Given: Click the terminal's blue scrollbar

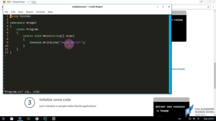Looking at the screenshot, I should [x=170, y=54].
